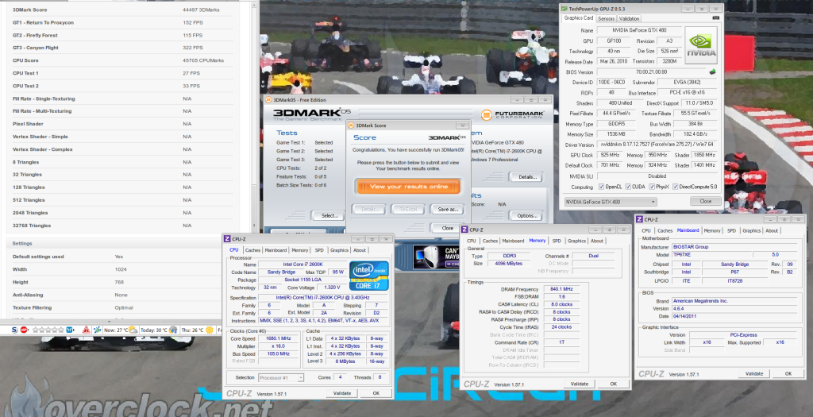The image size is (813, 417).
Task: Click the Futuremark orange logo
Action: 486,114
